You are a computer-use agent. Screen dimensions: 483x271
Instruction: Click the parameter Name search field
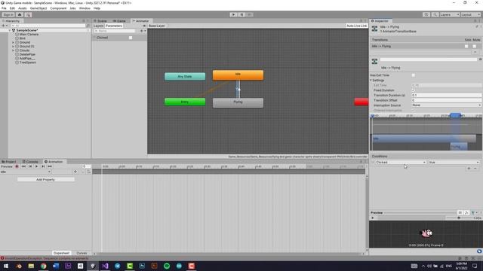(x=114, y=31)
